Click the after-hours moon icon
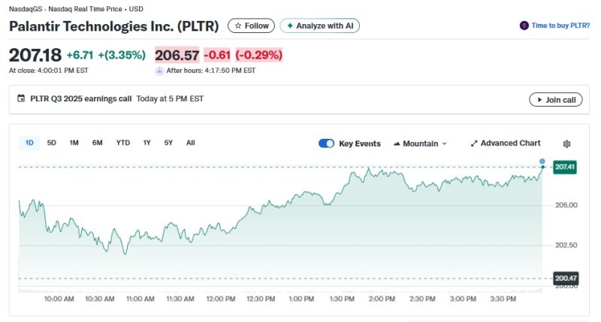The width and height of the screenshot is (601, 322). tap(159, 71)
